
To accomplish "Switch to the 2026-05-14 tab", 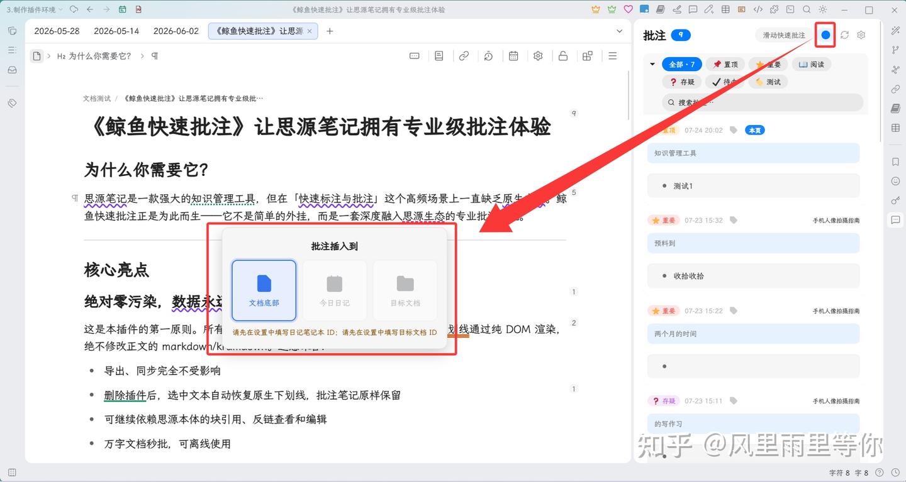I will click(x=116, y=31).
